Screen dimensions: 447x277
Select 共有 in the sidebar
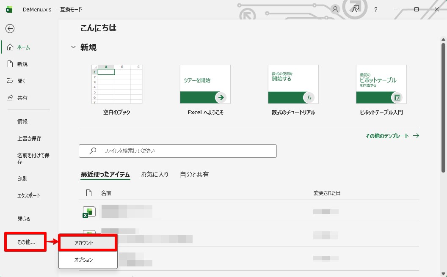coord(22,98)
